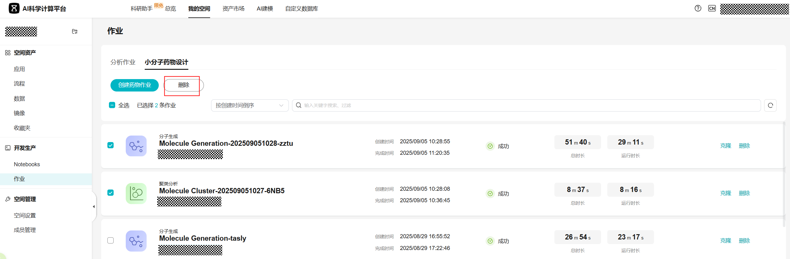This screenshot has width=790, height=259.
Task: Open the help question mark icon
Action: (698, 8)
